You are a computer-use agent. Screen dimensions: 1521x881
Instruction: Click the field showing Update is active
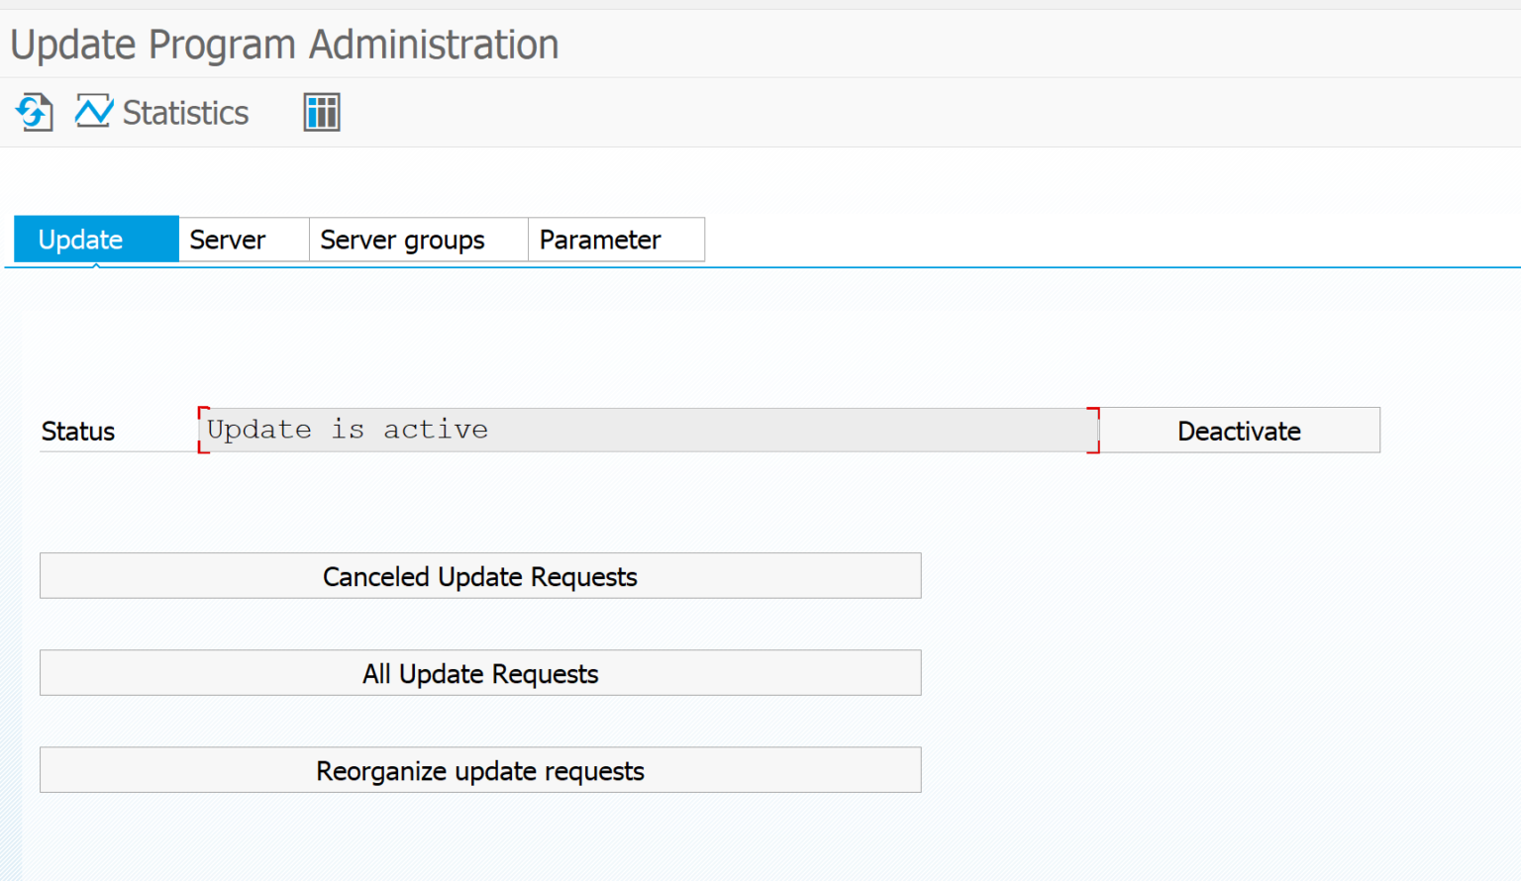point(648,430)
